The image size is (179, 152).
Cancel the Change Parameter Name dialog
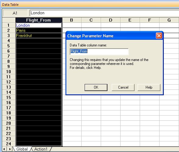click(123, 87)
